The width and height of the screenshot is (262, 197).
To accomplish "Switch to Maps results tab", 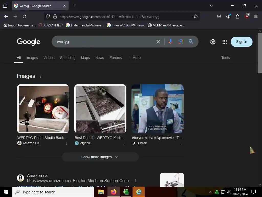I will coord(85,58).
